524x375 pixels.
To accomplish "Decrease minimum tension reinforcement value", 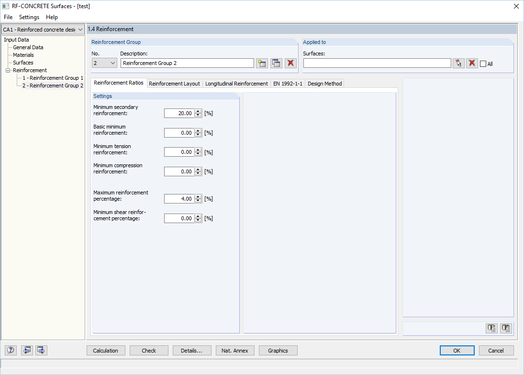I will point(198,154).
